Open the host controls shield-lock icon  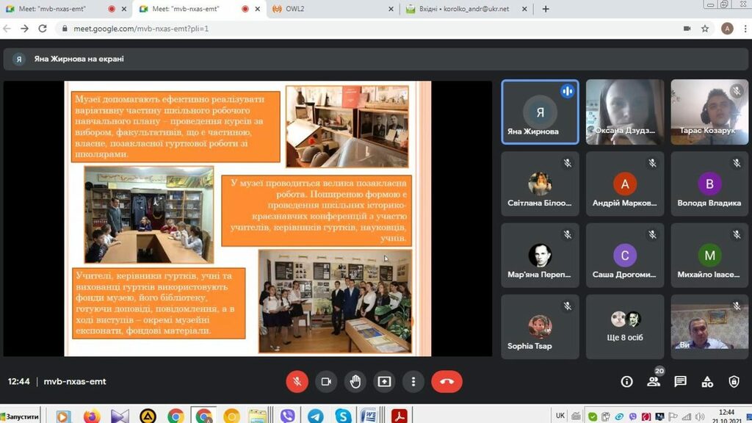734,382
